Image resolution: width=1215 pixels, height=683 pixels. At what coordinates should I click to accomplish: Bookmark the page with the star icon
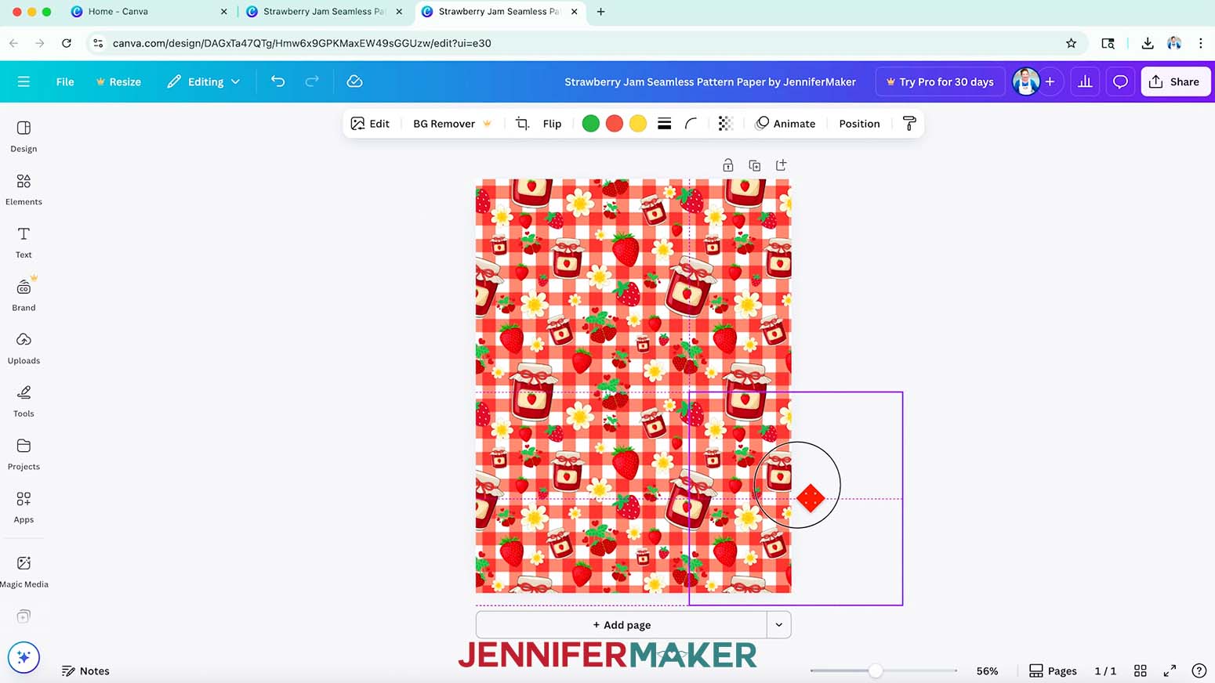[x=1071, y=43]
